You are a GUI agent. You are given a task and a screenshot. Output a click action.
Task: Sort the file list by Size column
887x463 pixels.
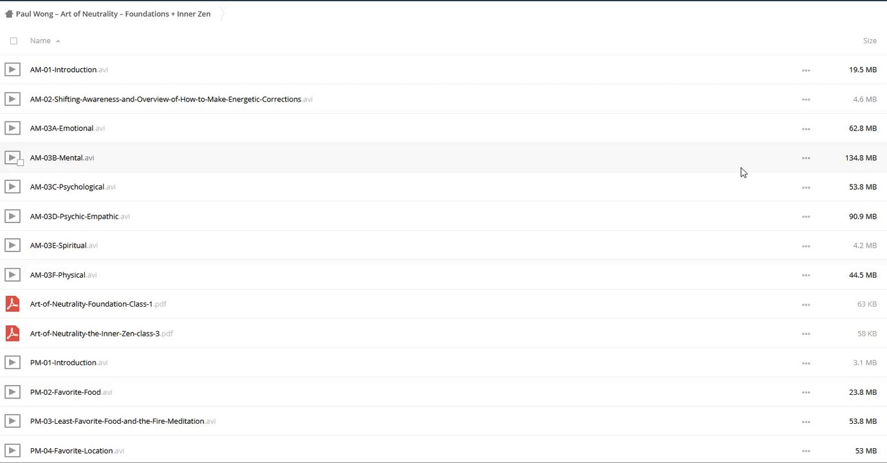[870, 41]
